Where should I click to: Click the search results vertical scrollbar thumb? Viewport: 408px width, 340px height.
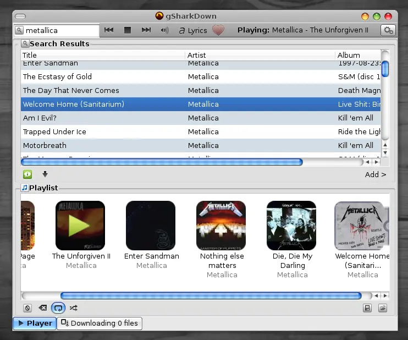[x=385, y=69]
